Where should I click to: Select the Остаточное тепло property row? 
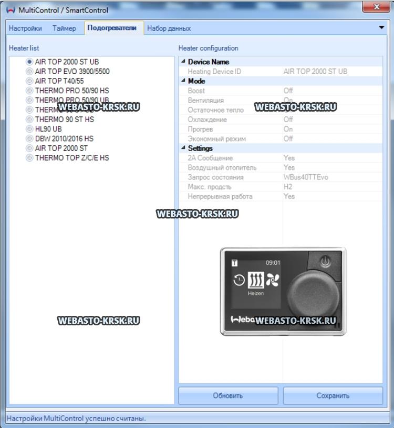click(281, 110)
